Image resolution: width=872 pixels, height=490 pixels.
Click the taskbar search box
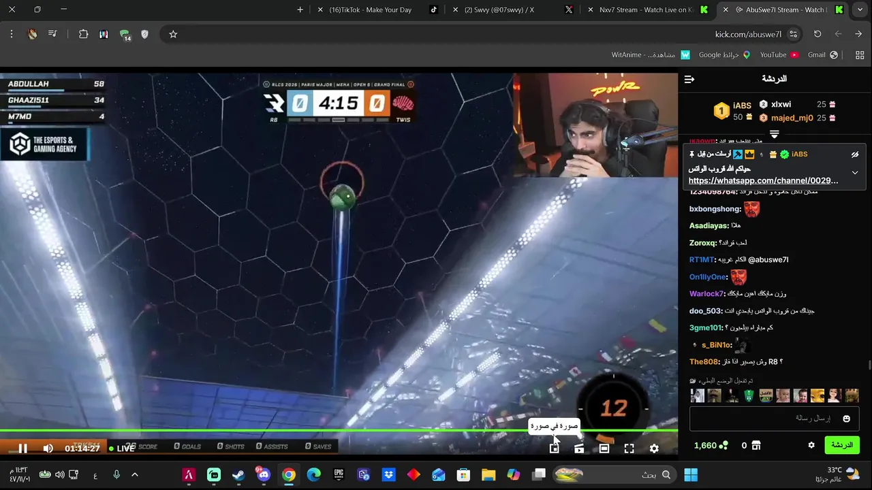point(613,474)
